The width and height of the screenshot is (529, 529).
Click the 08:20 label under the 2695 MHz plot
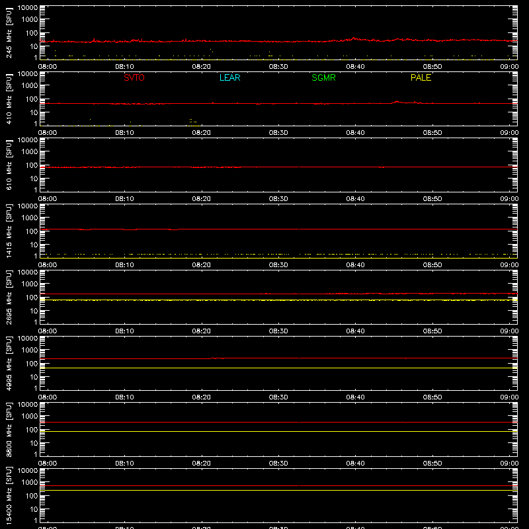[202, 331]
